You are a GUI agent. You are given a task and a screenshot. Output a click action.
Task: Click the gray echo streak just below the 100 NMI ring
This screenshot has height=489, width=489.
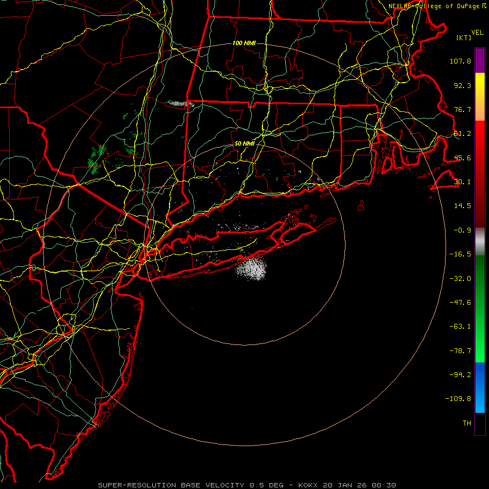tap(180, 104)
